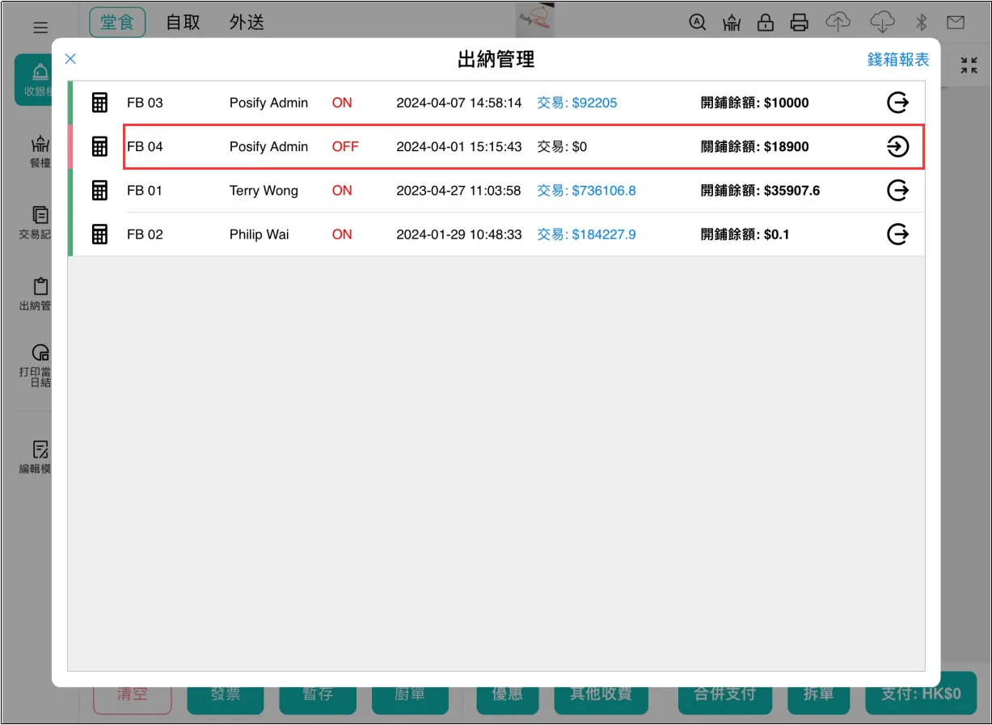Switch to the 自取 tab
Viewport: 992px width, 725px height.
point(183,23)
